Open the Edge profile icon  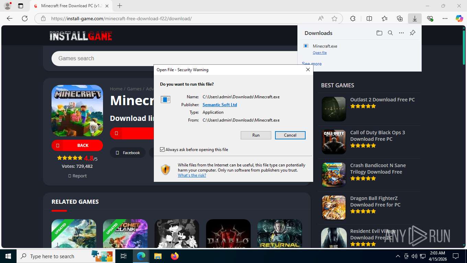coord(7,5)
